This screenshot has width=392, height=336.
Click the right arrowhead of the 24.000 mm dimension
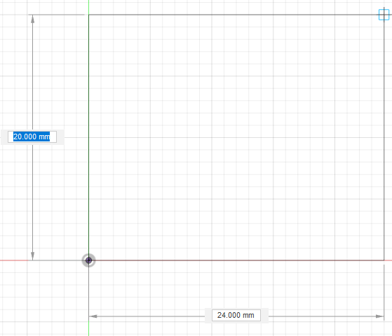click(379, 316)
